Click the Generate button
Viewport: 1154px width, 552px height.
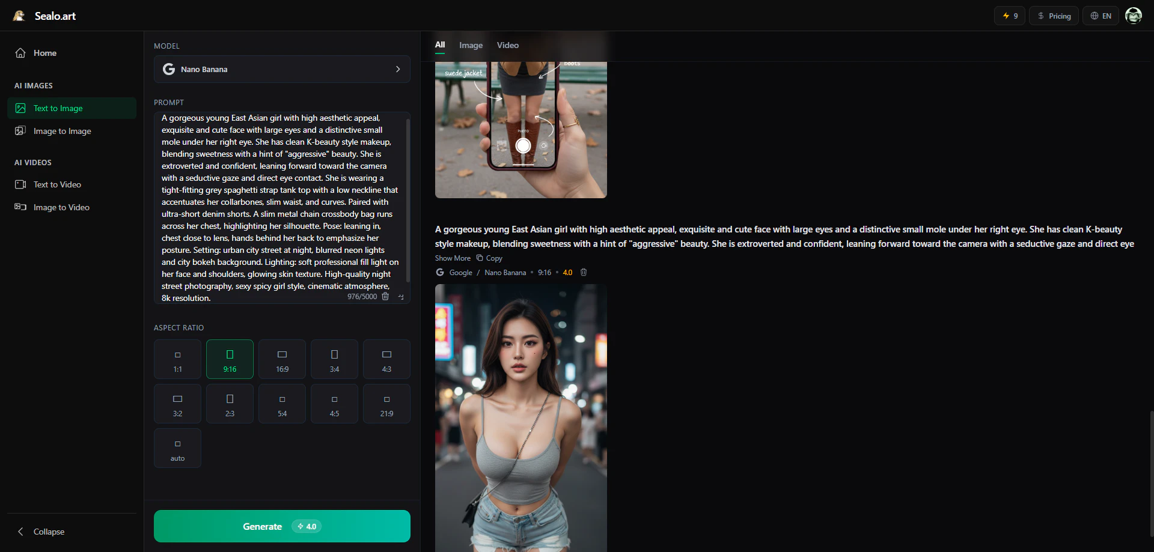[281, 526]
